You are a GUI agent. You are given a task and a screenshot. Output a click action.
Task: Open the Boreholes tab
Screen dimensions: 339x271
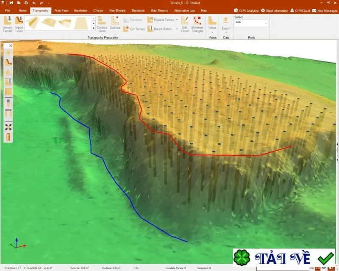[81, 10]
